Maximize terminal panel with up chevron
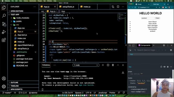174x97 pixels. (x=118, y=65)
